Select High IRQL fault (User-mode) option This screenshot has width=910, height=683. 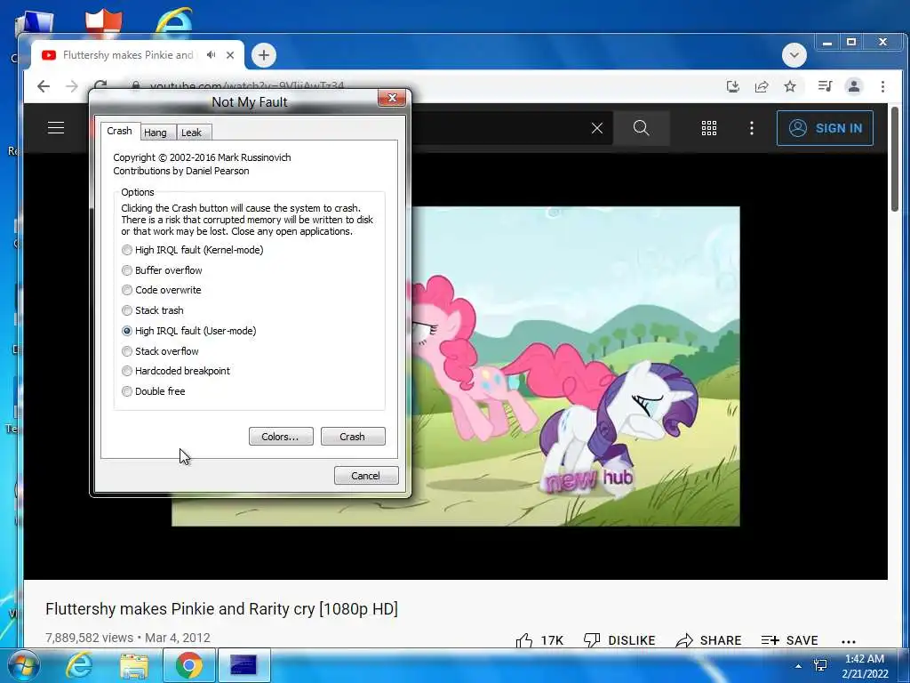[188, 331]
